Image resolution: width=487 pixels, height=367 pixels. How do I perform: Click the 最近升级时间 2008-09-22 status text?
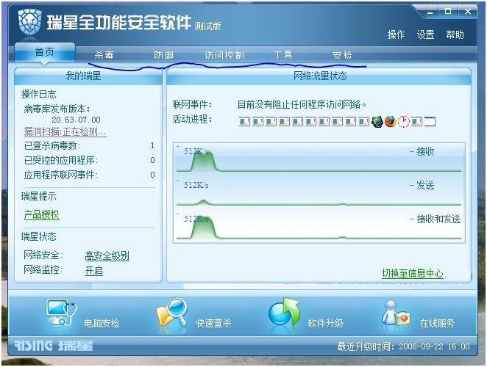(403, 346)
